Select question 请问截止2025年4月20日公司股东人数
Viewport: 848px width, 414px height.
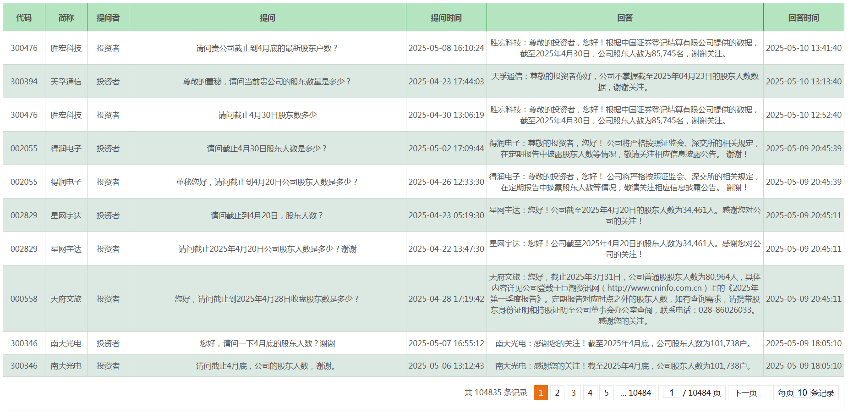click(x=268, y=249)
